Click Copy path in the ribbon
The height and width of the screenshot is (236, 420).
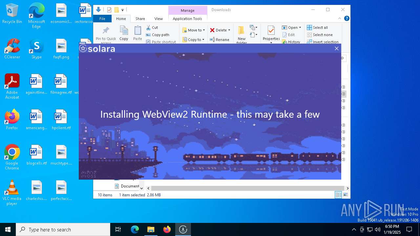(x=157, y=35)
